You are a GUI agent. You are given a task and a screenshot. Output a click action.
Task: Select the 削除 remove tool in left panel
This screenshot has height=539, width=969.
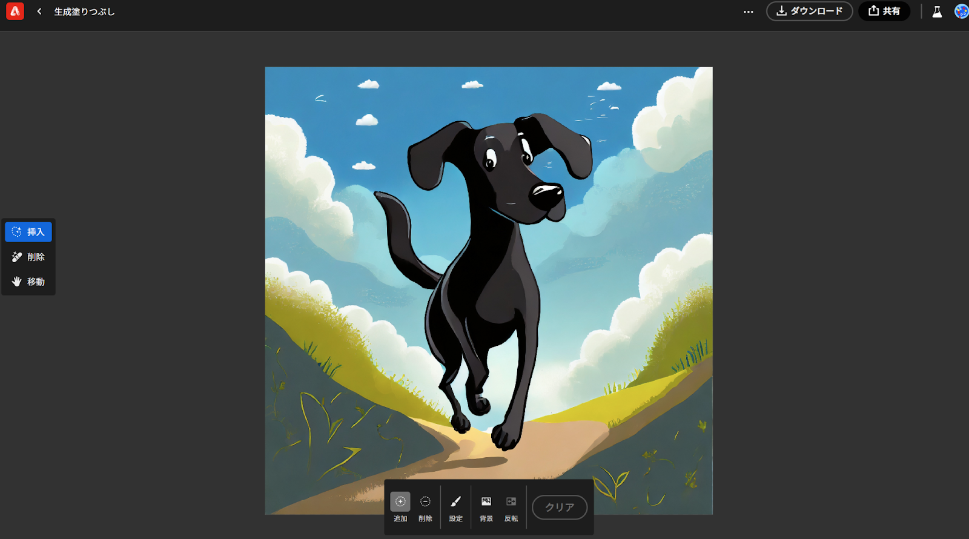[28, 257]
